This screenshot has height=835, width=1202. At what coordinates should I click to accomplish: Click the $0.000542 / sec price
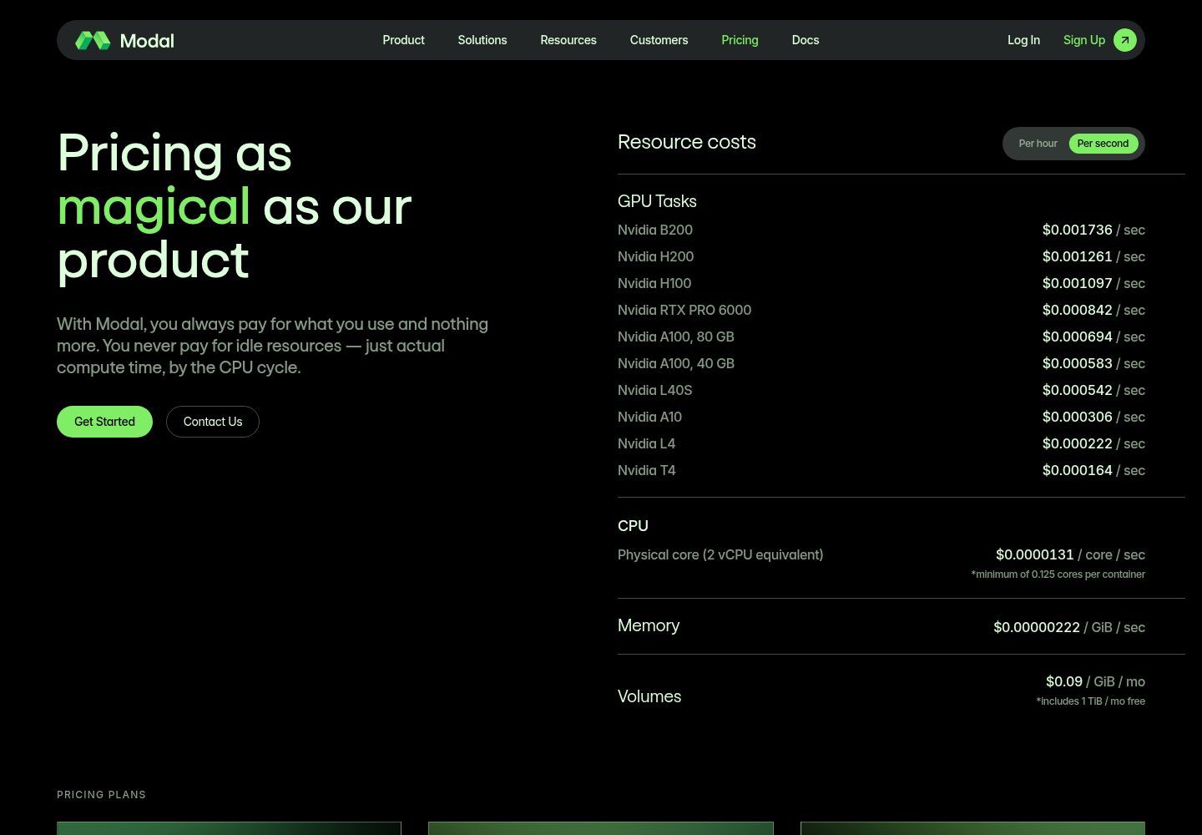pyautogui.click(x=1093, y=390)
